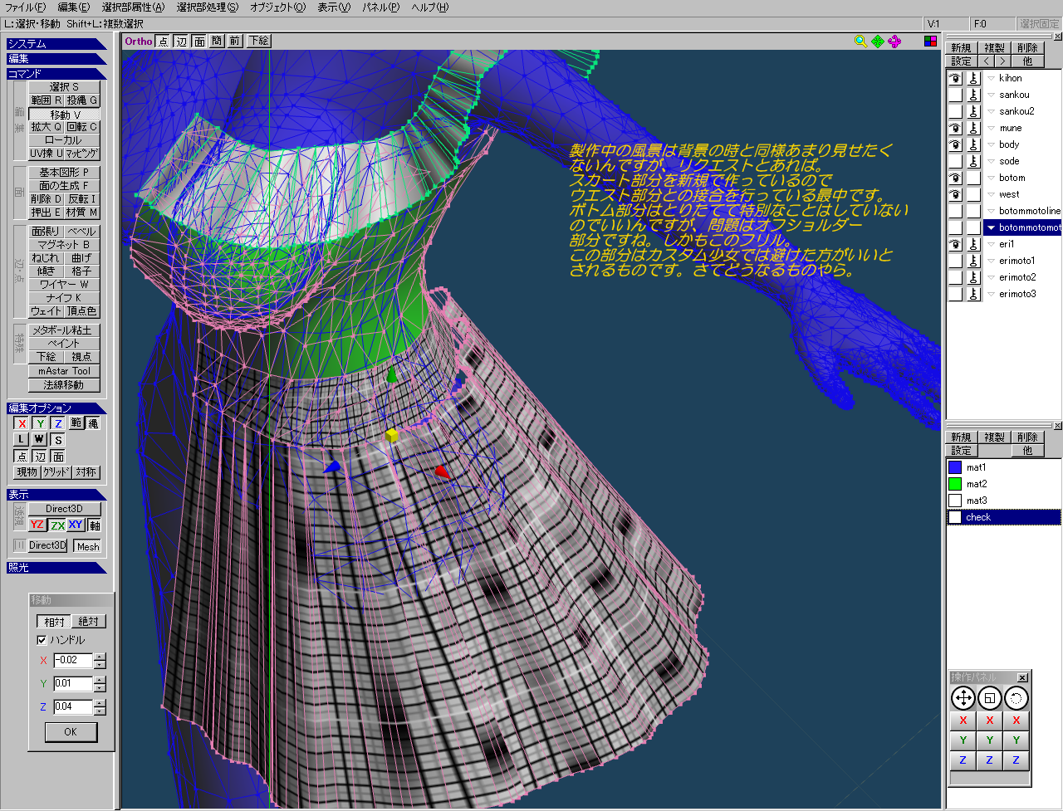Click the green pan view icon
1063x811 pixels.
tap(877, 41)
